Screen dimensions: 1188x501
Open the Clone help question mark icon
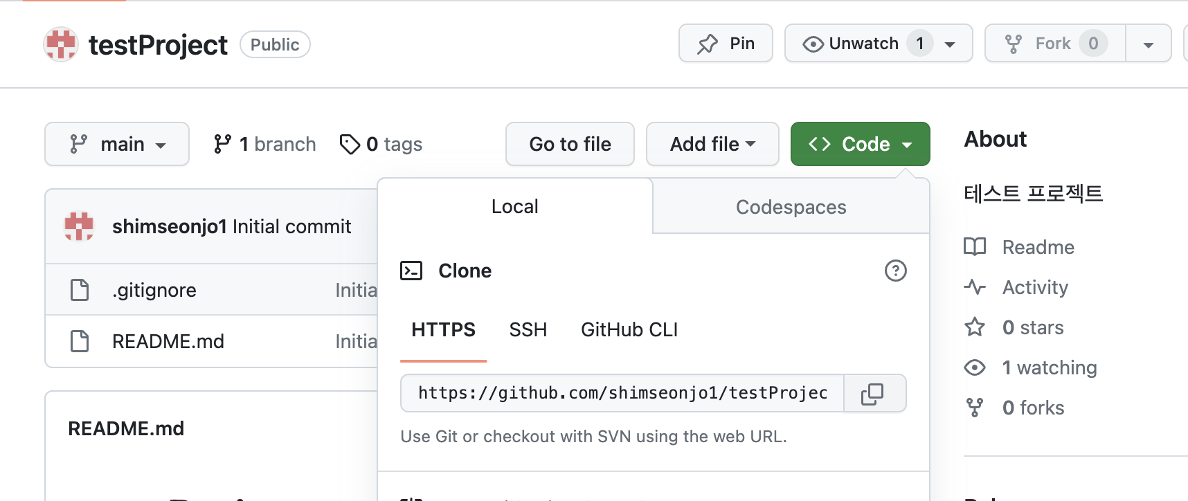(x=895, y=271)
